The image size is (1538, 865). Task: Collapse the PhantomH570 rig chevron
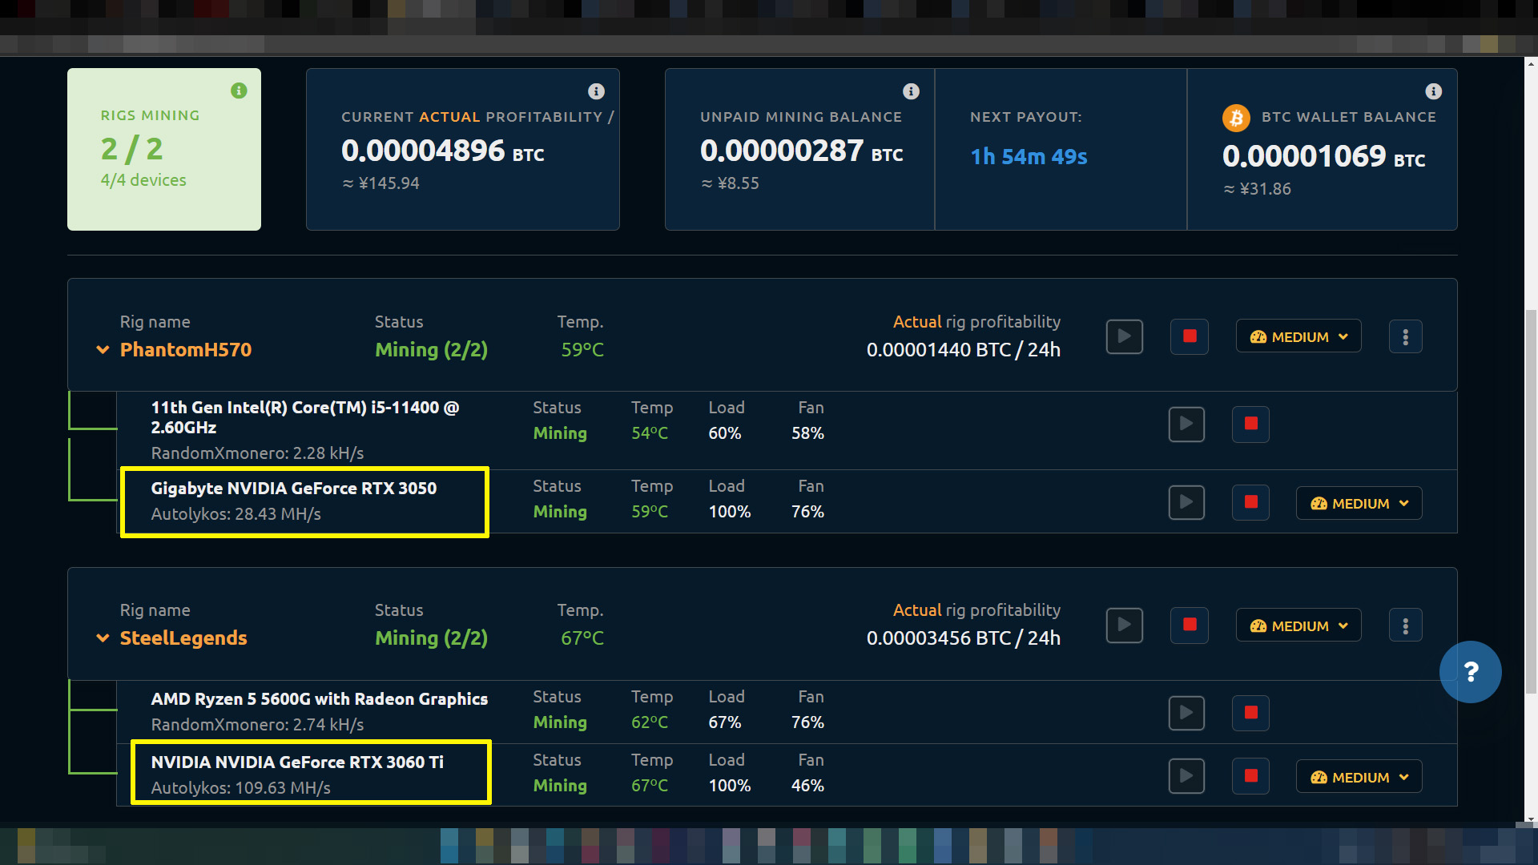point(103,350)
